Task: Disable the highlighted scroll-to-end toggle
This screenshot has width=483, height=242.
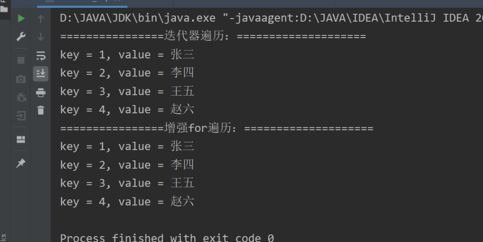Action: (41, 74)
